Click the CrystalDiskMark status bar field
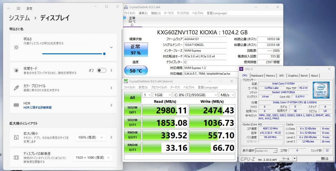This screenshot has width=336, height=171. pyautogui.click(x=179, y=157)
